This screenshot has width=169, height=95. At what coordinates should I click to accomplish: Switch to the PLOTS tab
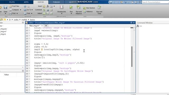[x=12, y=2]
